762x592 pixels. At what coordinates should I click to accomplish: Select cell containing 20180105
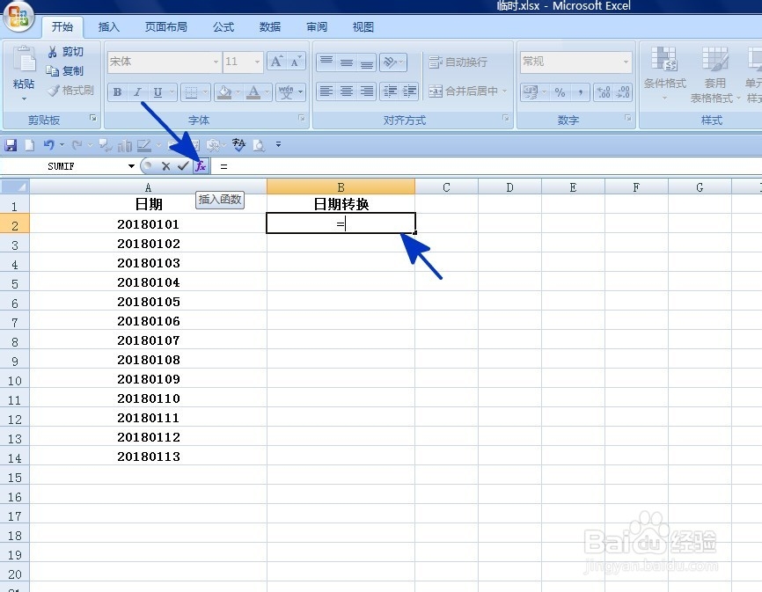click(148, 302)
